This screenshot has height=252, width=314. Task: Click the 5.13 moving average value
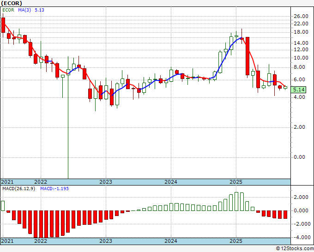pos(39,10)
